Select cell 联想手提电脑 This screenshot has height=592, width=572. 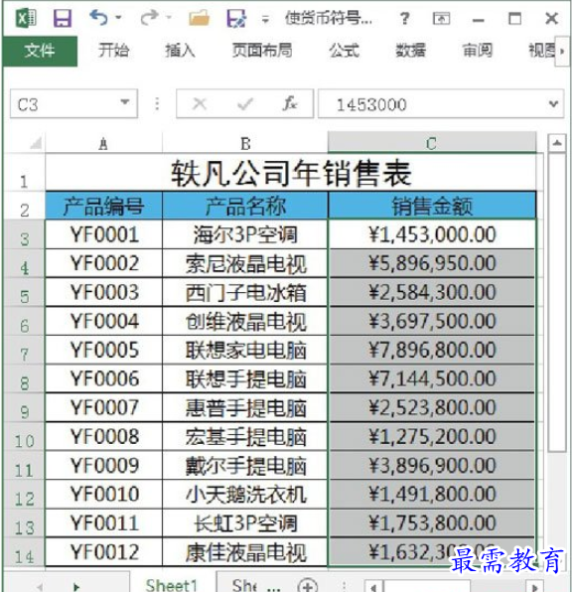(245, 378)
